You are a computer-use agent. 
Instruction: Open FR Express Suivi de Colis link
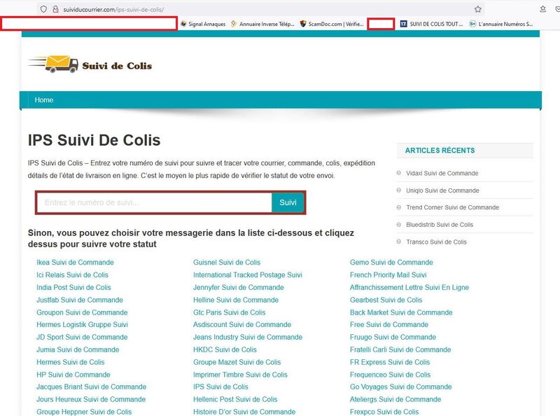coord(390,362)
